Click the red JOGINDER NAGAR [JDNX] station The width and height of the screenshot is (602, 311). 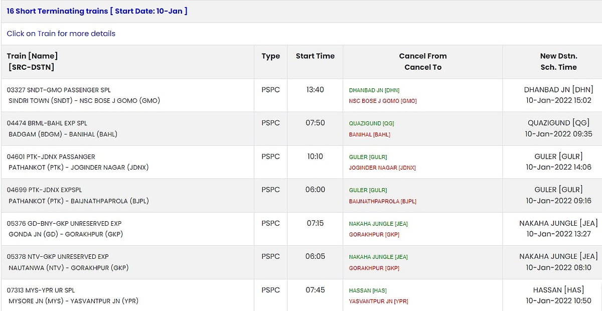click(x=382, y=168)
